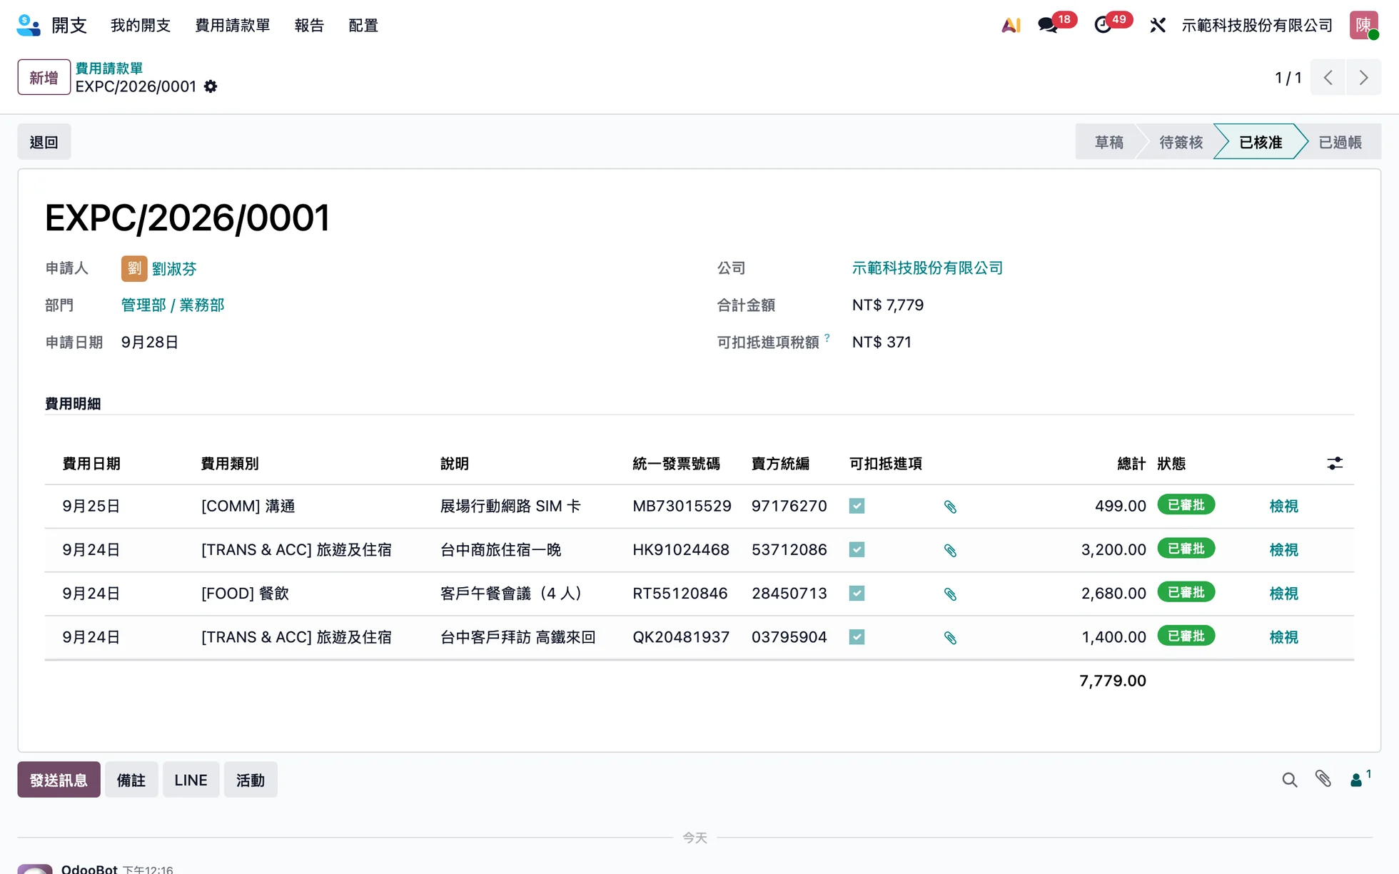Open the activities clock icon with 49 badge
Image resolution: width=1399 pixels, height=874 pixels.
(1103, 25)
